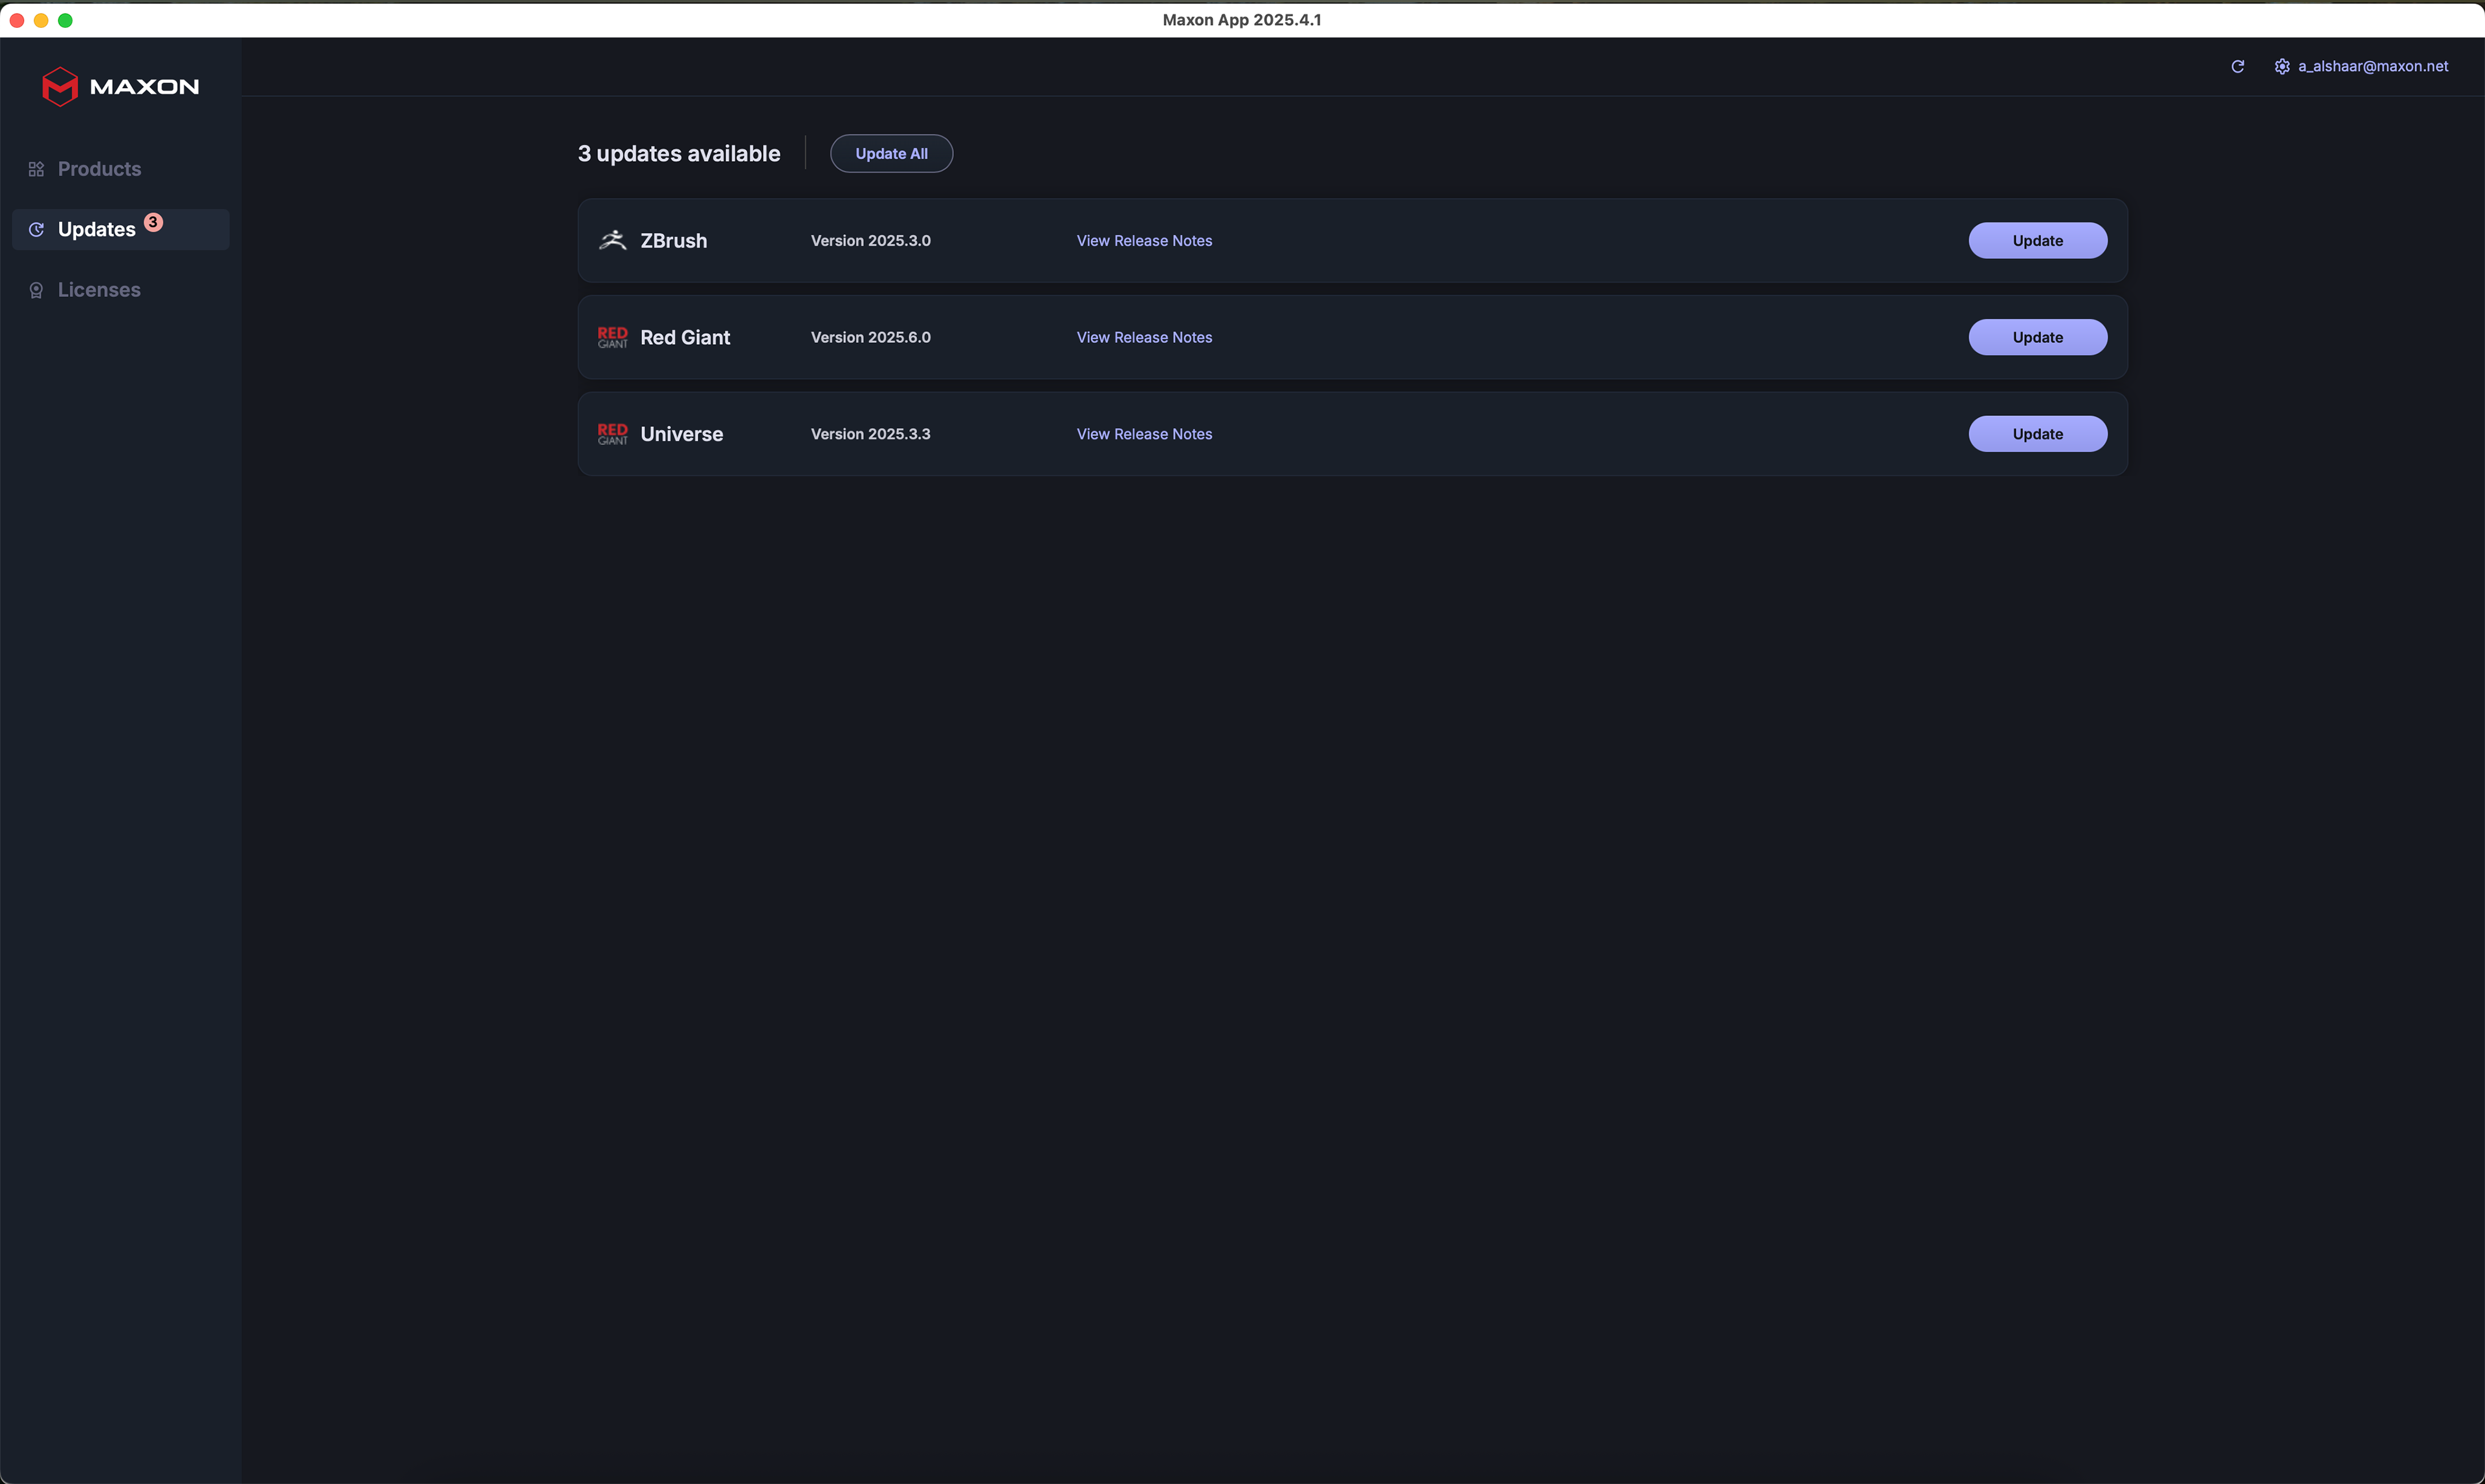Click the 3 updates available heading
Viewport: 2485px width, 1484px height.
point(679,154)
